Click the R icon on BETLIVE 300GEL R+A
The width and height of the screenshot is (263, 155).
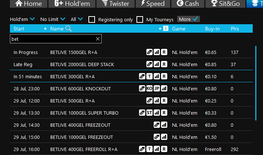[x=164, y=76]
